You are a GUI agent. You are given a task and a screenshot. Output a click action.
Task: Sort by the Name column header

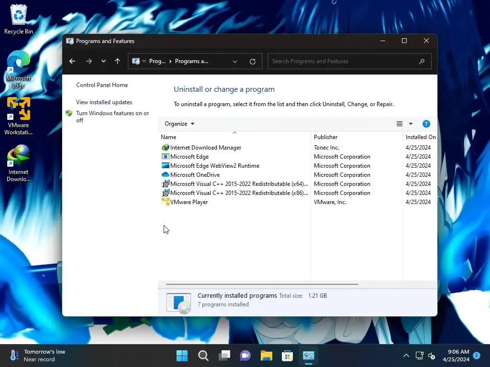[234, 137]
